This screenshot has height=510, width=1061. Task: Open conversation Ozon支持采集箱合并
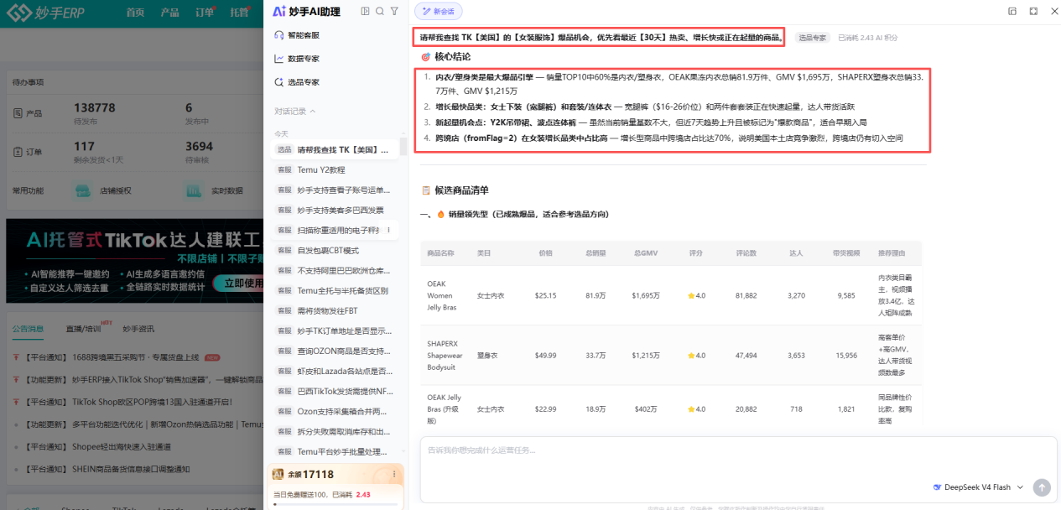(x=334, y=411)
